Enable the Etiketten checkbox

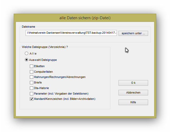(x=32, y=66)
